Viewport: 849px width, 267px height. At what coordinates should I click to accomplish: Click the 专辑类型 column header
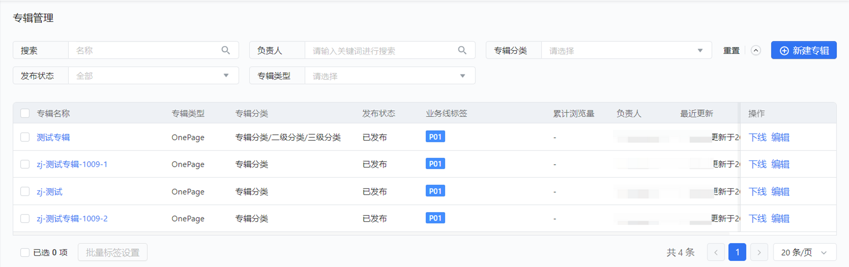coord(188,113)
